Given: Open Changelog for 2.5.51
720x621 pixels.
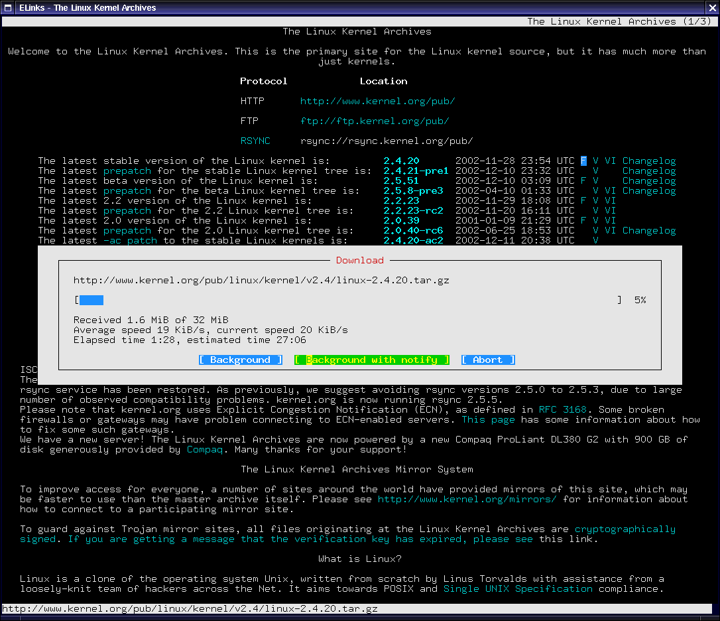Looking at the screenshot, I should (x=649, y=180).
